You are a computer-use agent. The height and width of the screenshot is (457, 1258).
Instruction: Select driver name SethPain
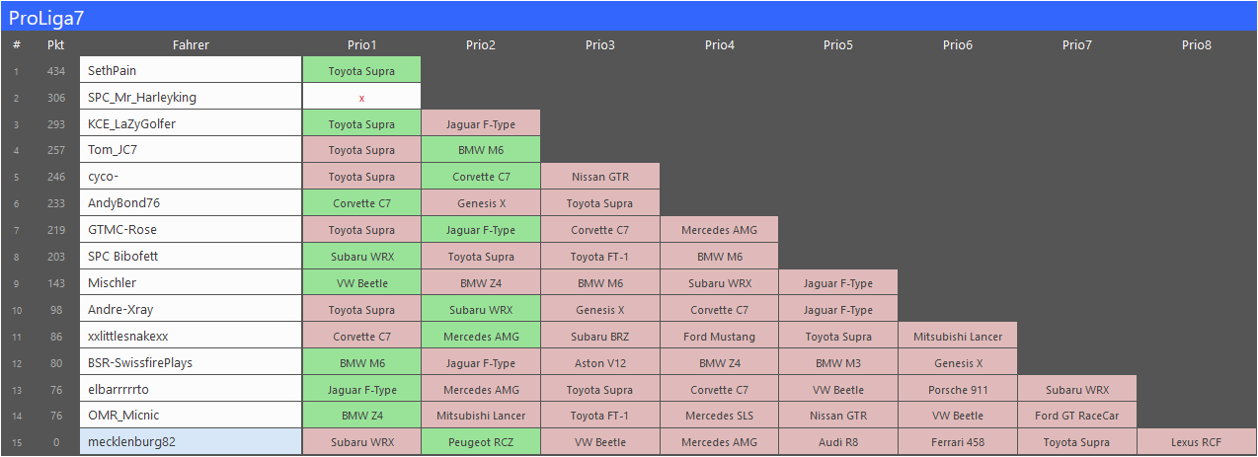point(191,71)
